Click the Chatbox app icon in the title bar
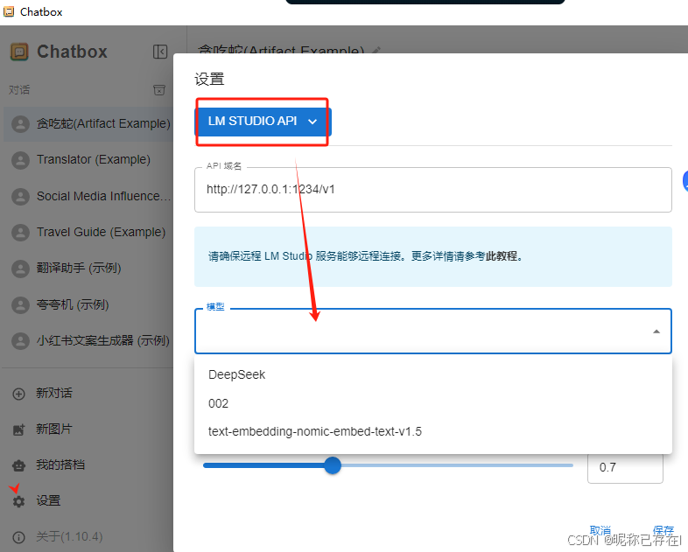 [9, 11]
